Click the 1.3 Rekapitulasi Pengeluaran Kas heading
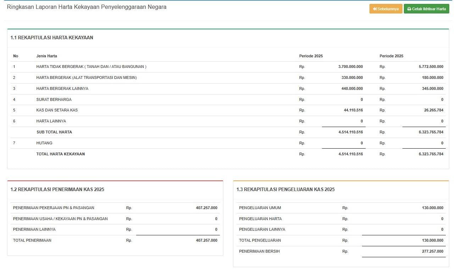456x270 pixels. pos(285,189)
